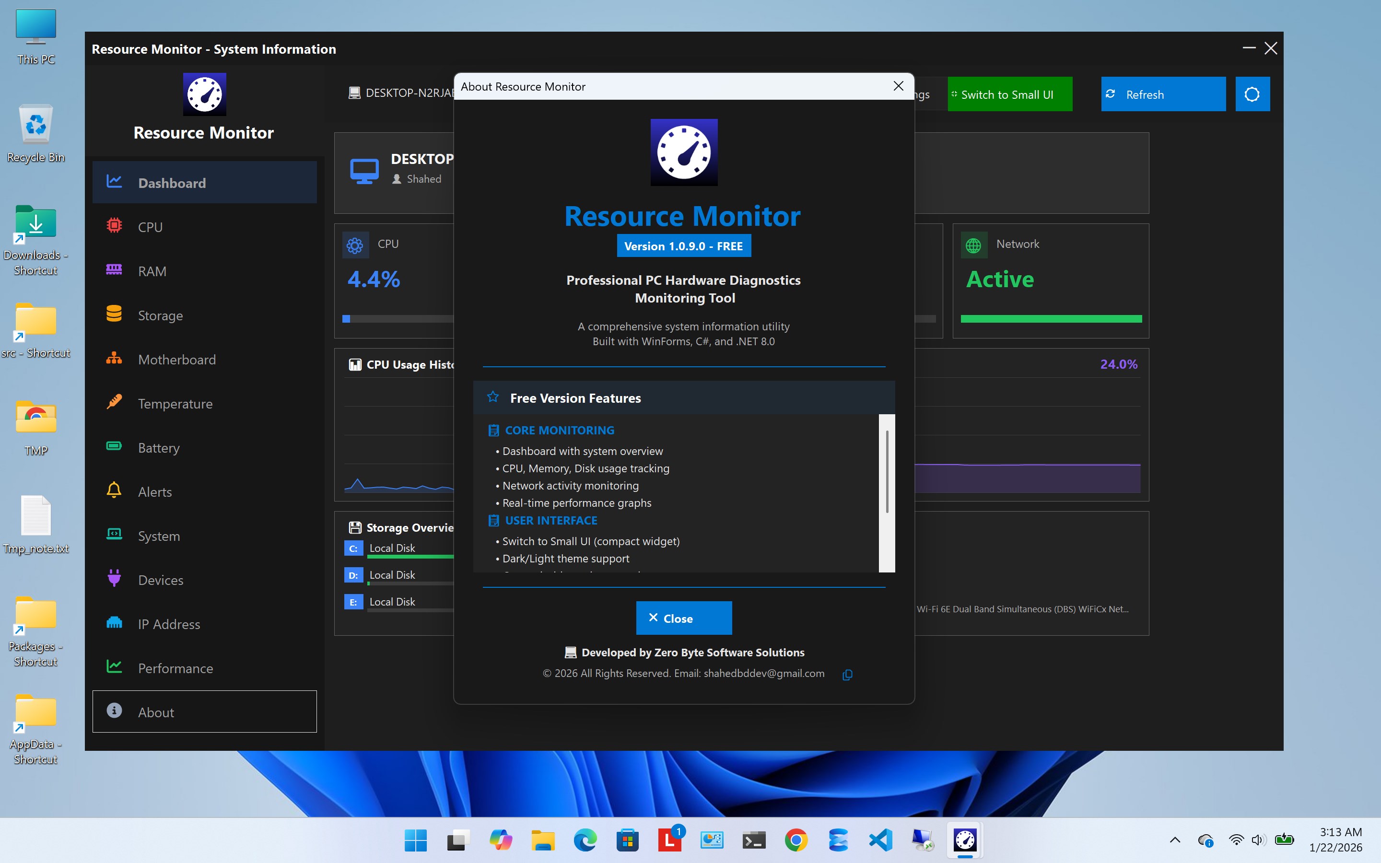Screen dimensions: 1381x863
Task: Click the copy email icon in About dialog
Action: pyautogui.click(x=847, y=675)
